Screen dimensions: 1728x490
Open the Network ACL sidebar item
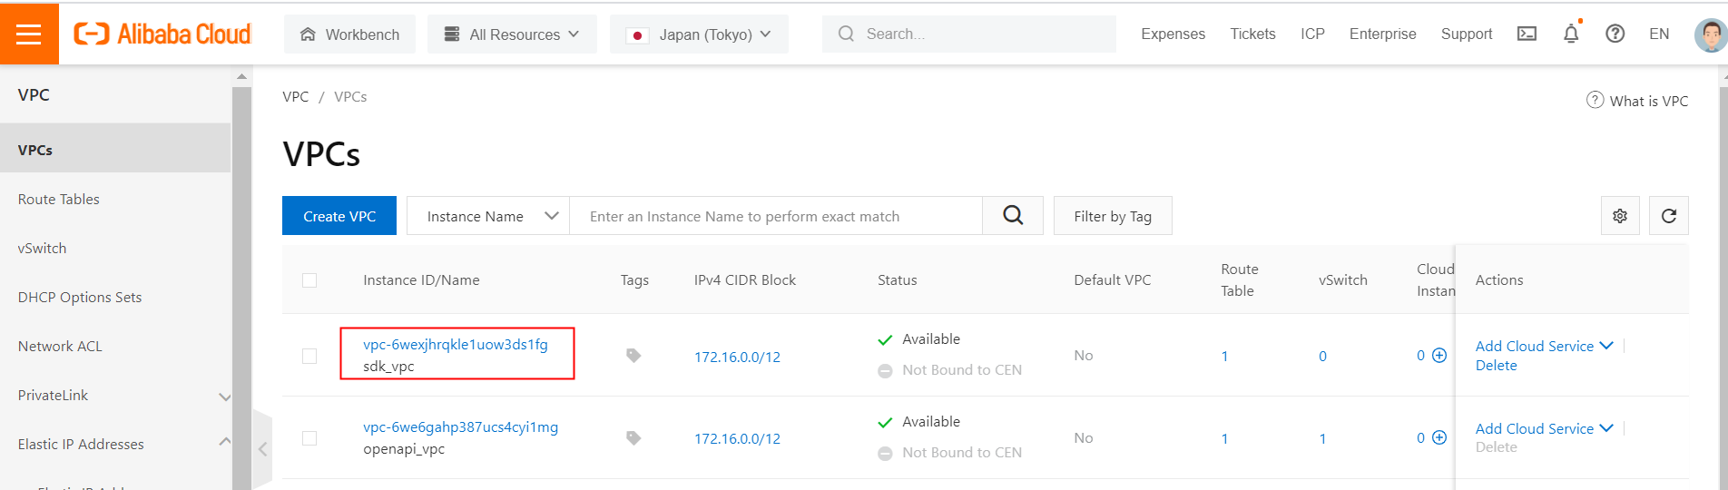pyautogui.click(x=60, y=347)
